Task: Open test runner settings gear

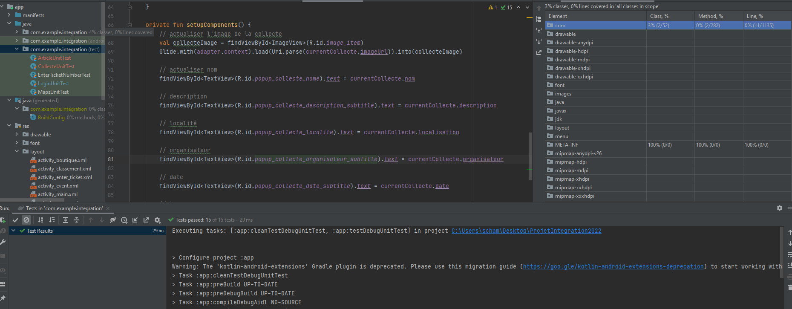Action: 157,220
